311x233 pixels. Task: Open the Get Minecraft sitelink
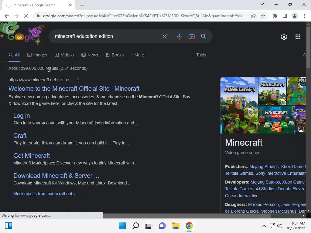coord(32,156)
